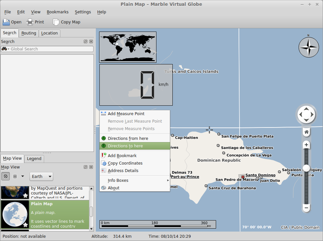Switch to the Search tab
The height and width of the screenshot is (241, 323).
pos(9,33)
